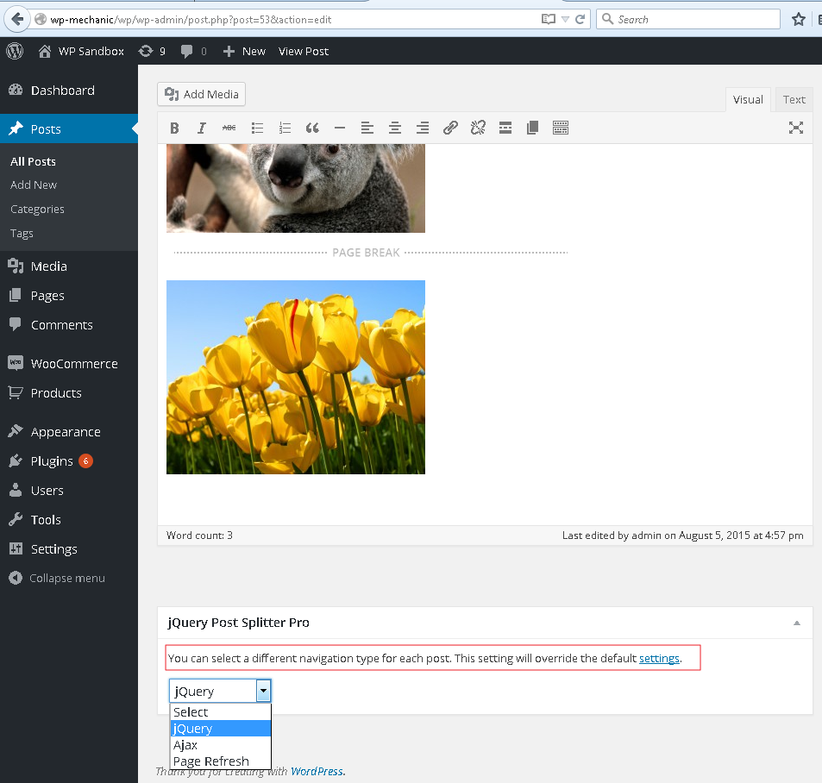Apply italic formatting in editor
The width and height of the screenshot is (822, 783).
(202, 128)
